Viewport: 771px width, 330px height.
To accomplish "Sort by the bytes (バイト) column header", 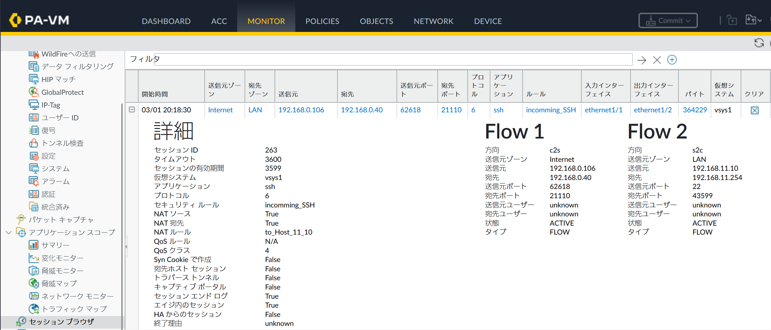I will [695, 86].
